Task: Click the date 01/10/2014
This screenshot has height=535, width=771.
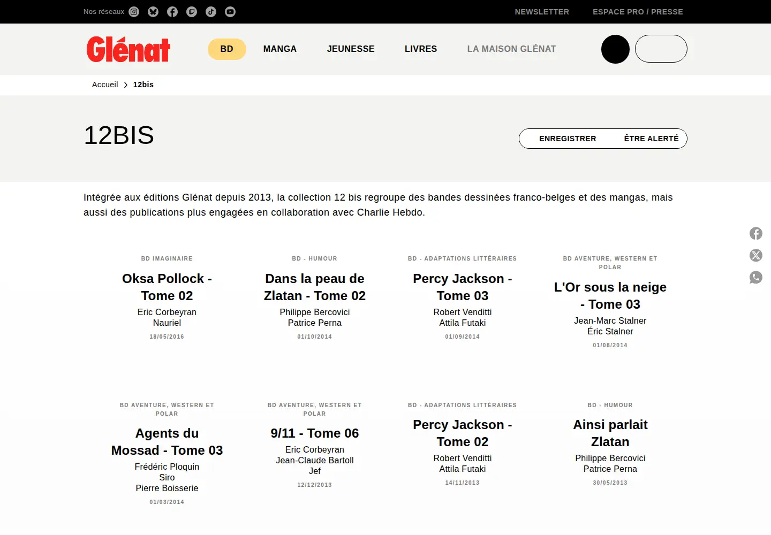Action: (315, 337)
